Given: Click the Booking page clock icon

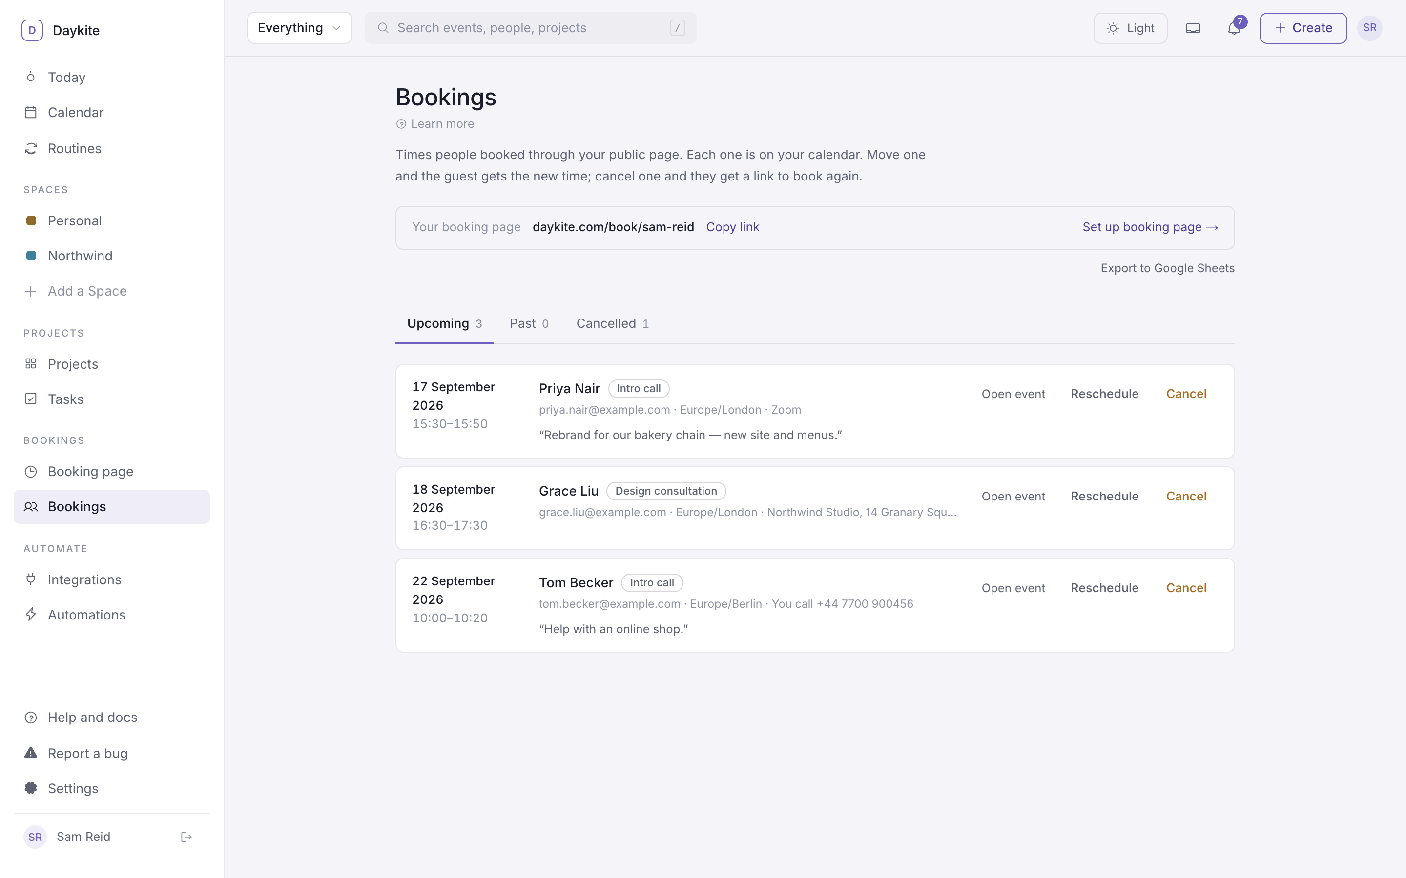Looking at the screenshot, I should point(31,472).
